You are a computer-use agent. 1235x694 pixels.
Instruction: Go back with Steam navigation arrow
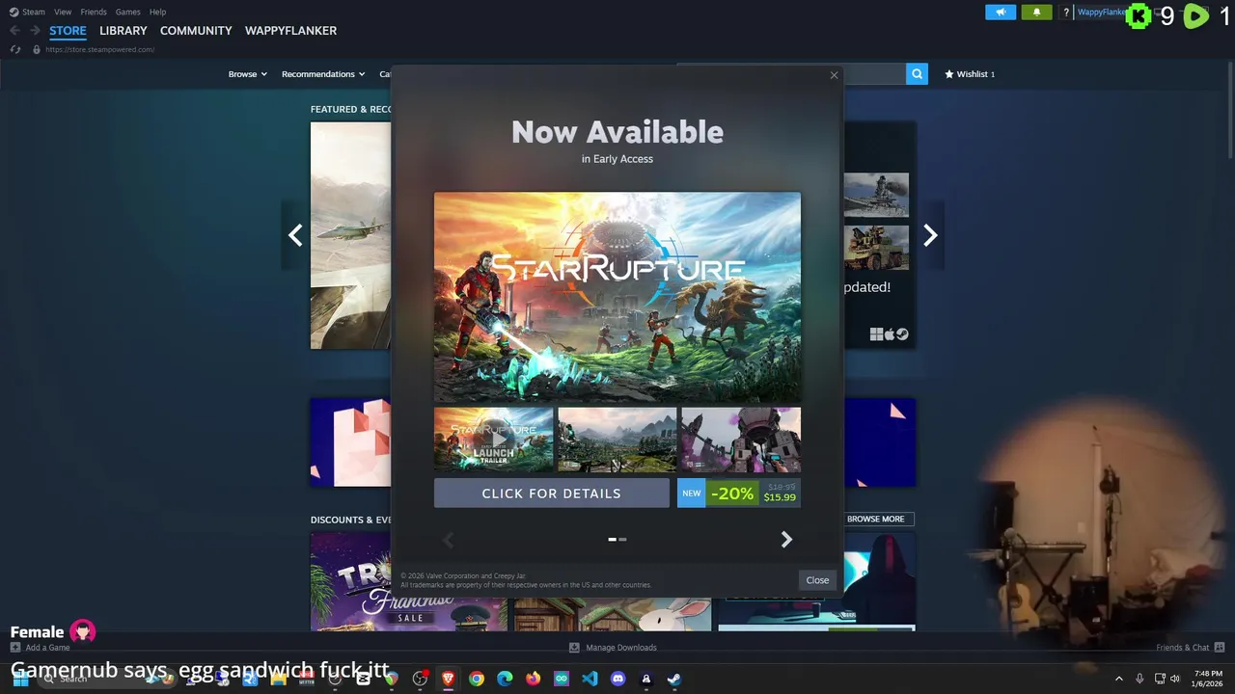pyautogui.click(x=14, y=31)
